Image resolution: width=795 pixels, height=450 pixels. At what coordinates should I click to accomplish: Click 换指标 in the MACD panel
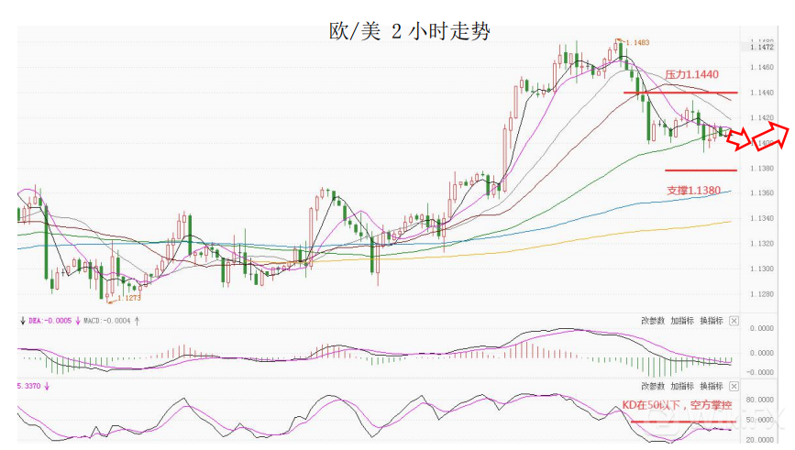(712, 321)
